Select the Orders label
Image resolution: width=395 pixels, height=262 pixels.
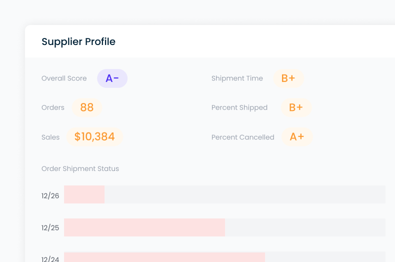click(53, 107)
